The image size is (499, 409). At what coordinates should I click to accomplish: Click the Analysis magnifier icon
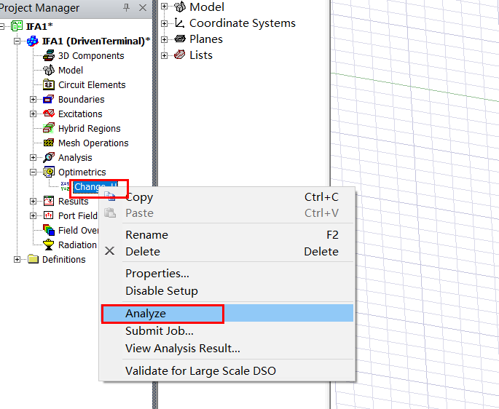(x=49, y=157)
